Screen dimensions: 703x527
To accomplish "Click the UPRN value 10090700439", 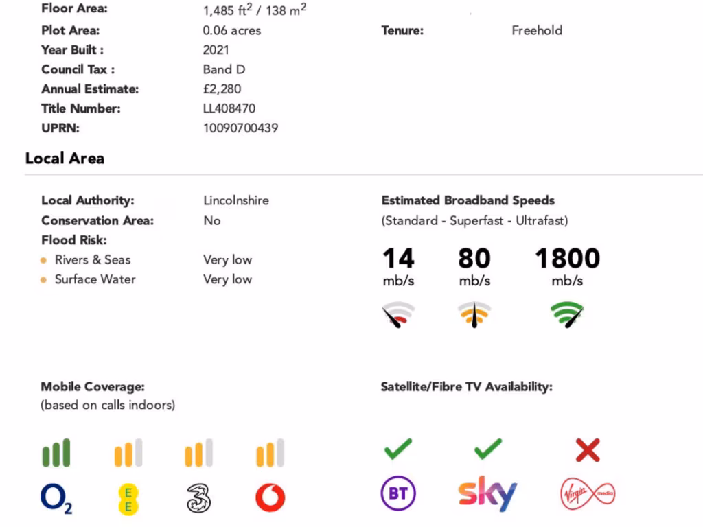I will point(240,128).
